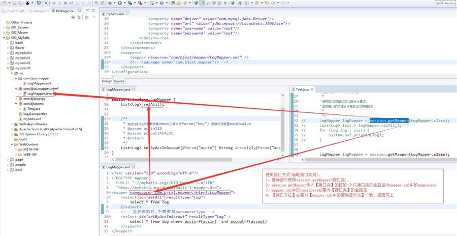
Task: Click Link with Editor in the Package Explorer
Action: tap(79, 17)
